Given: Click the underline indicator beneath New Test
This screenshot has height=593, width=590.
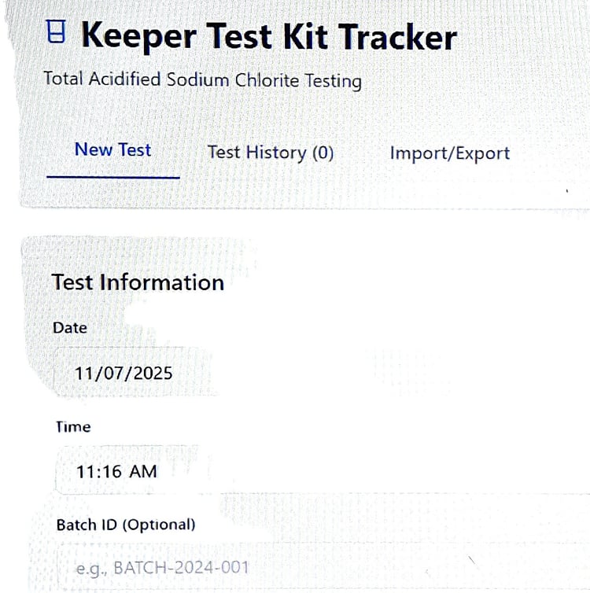Looking at the screenshot, I should tap(113, 176).
